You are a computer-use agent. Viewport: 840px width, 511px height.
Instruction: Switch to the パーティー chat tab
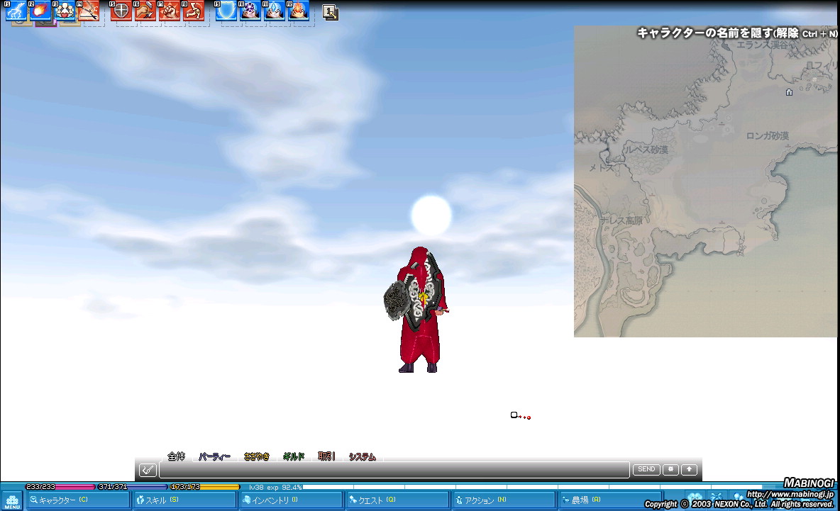214,457
